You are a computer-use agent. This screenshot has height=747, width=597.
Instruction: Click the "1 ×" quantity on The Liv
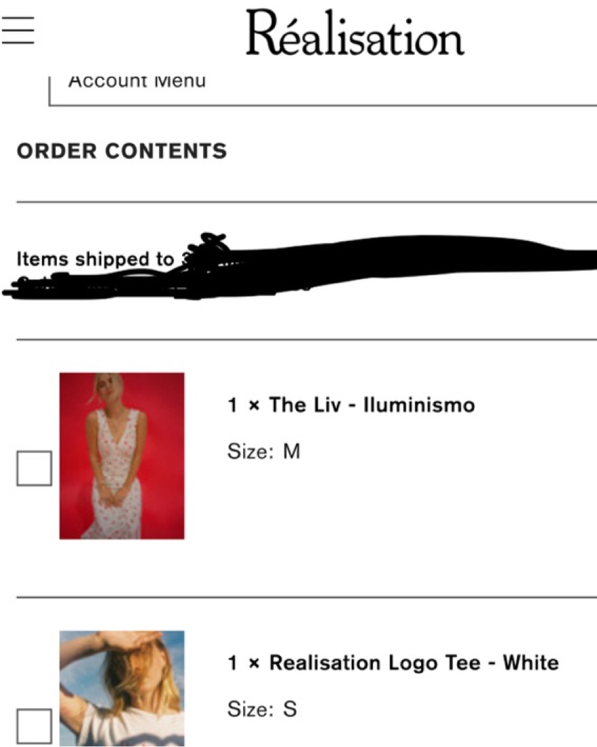click(x=243, y=405)
